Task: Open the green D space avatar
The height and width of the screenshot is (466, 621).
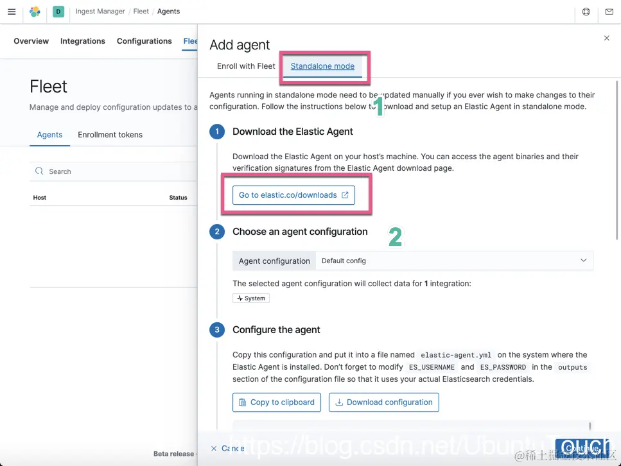Action: tap(58, 12)
